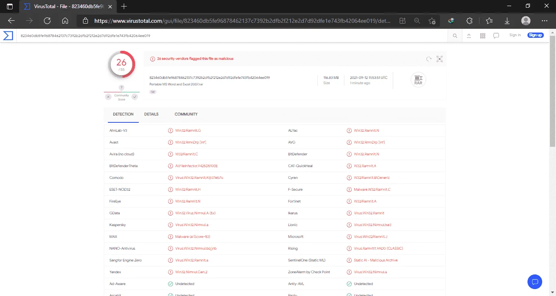
Task: Open the favorites list icon
Action: tap(489, 21)
